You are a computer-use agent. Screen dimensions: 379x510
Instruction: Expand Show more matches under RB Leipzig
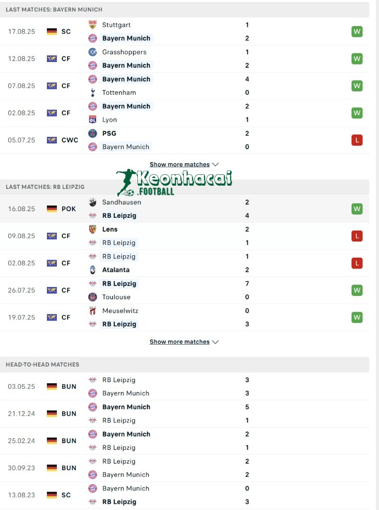tap(179, 341)
